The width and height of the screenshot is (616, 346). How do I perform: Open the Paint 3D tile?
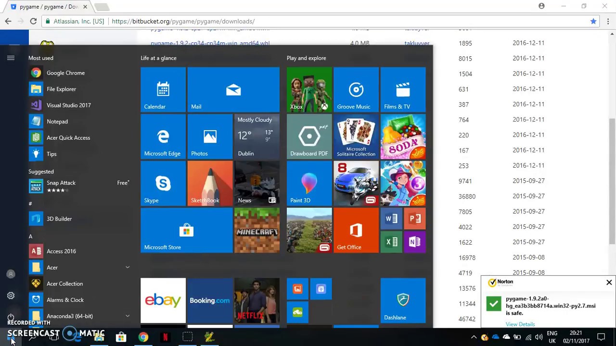(x=309, y=183)
